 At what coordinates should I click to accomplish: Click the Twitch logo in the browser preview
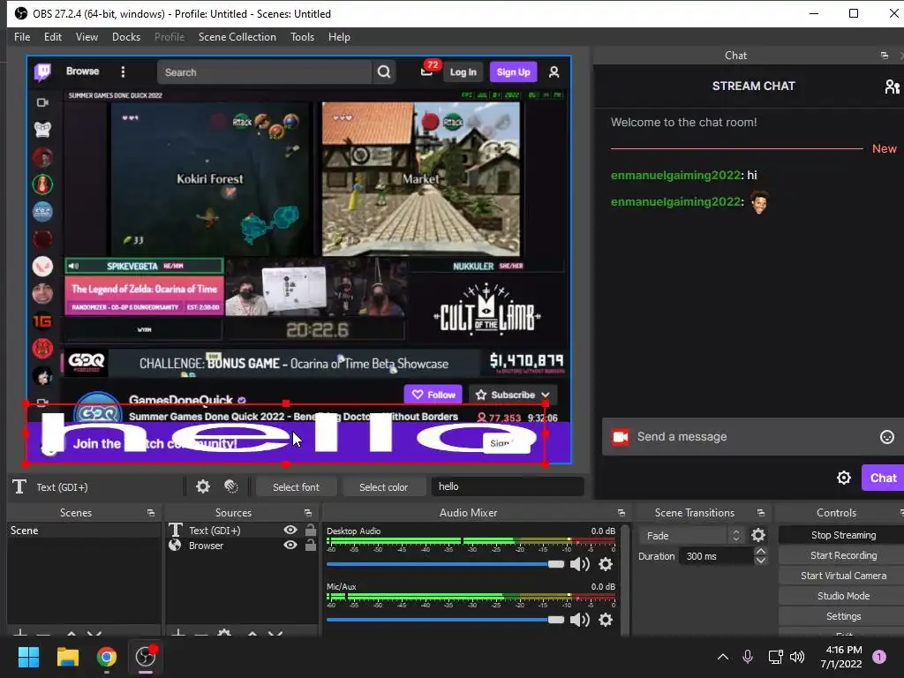coord(42,72)
